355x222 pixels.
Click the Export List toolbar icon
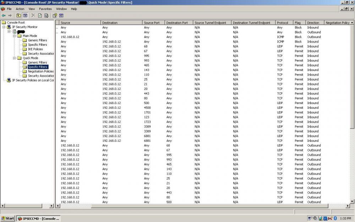(x=46, y=16)
